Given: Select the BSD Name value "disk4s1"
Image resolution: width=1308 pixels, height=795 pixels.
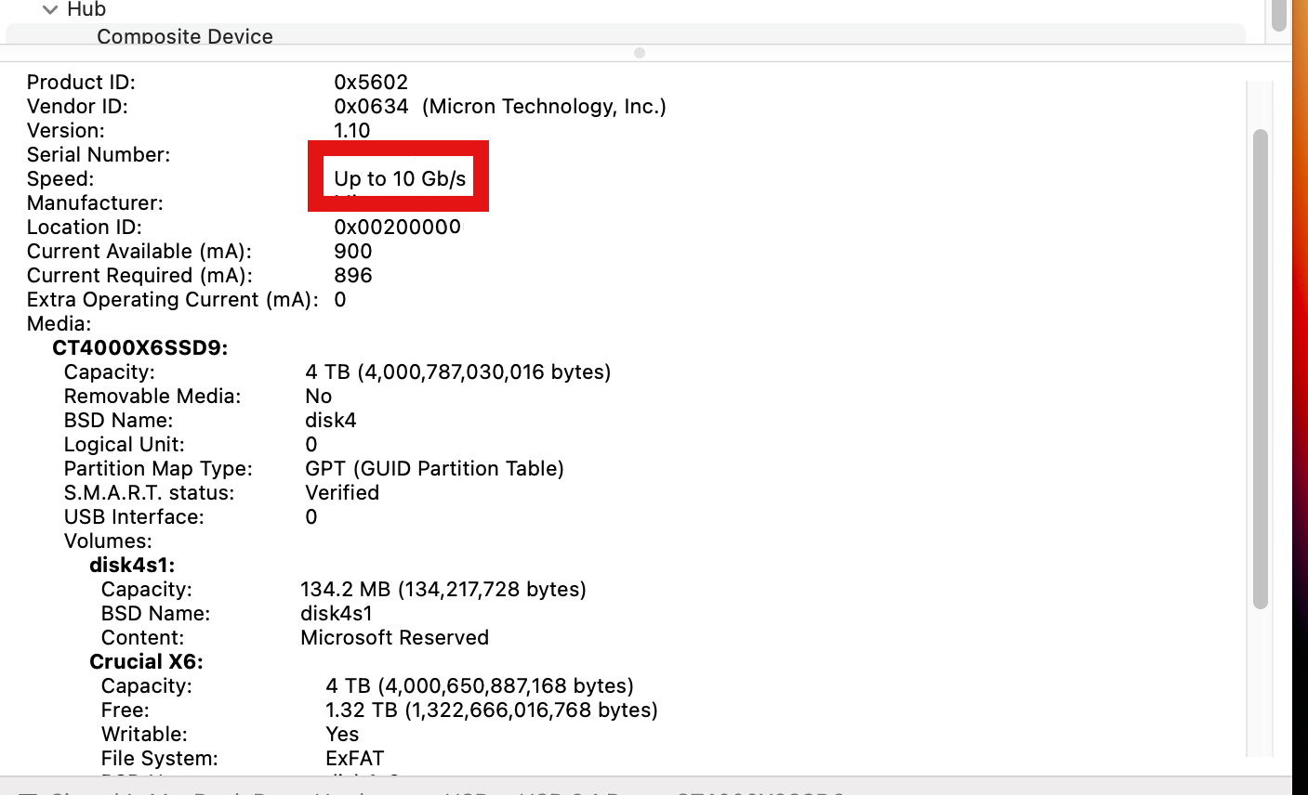Looking at the screenshot, I should pyautogui.click(x=337, y=614).
